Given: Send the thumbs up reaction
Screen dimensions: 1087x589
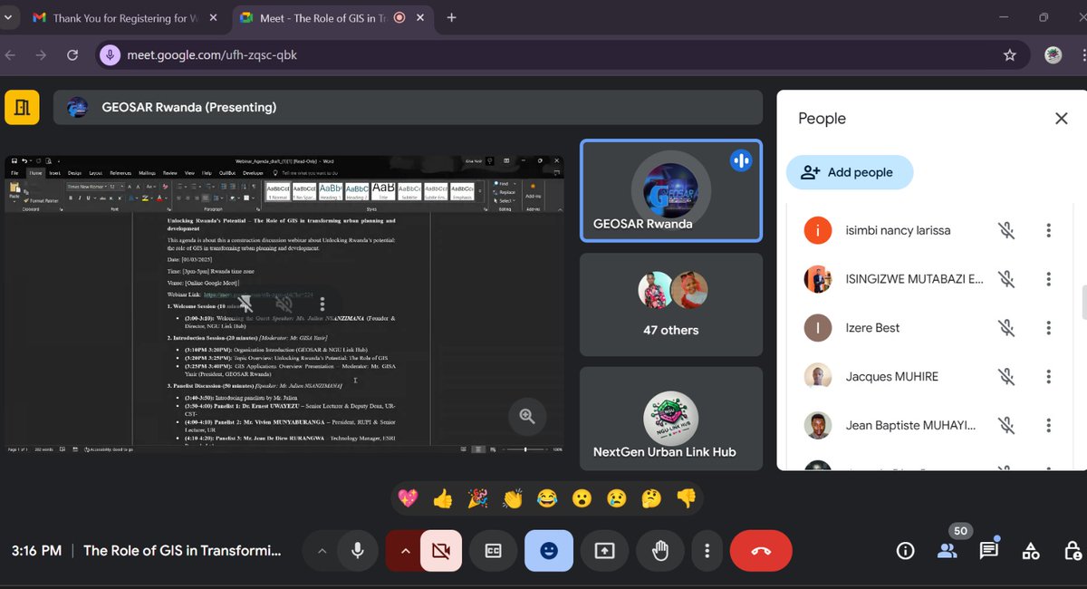Looking at the screenshot, I should click(443, 498).
